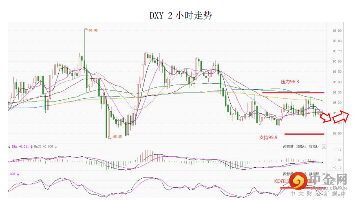Click the red right-pointing outlined arrow
Screen dimensions: 353x201
(x=341, y=117)
